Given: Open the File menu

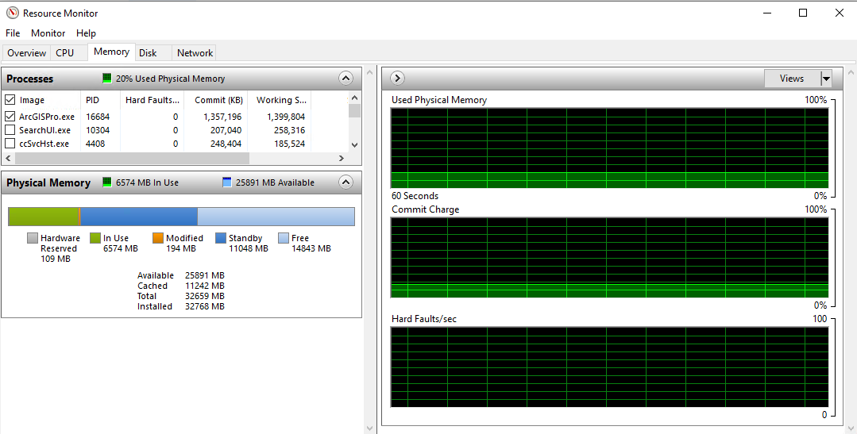Looking at the screenshot, I should point(13,33).
